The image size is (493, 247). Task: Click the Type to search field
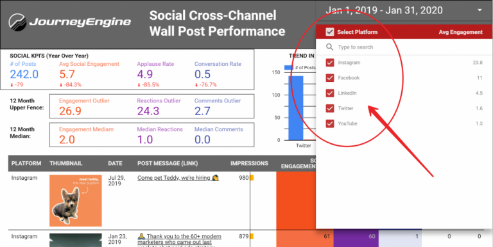coord(404,47)
